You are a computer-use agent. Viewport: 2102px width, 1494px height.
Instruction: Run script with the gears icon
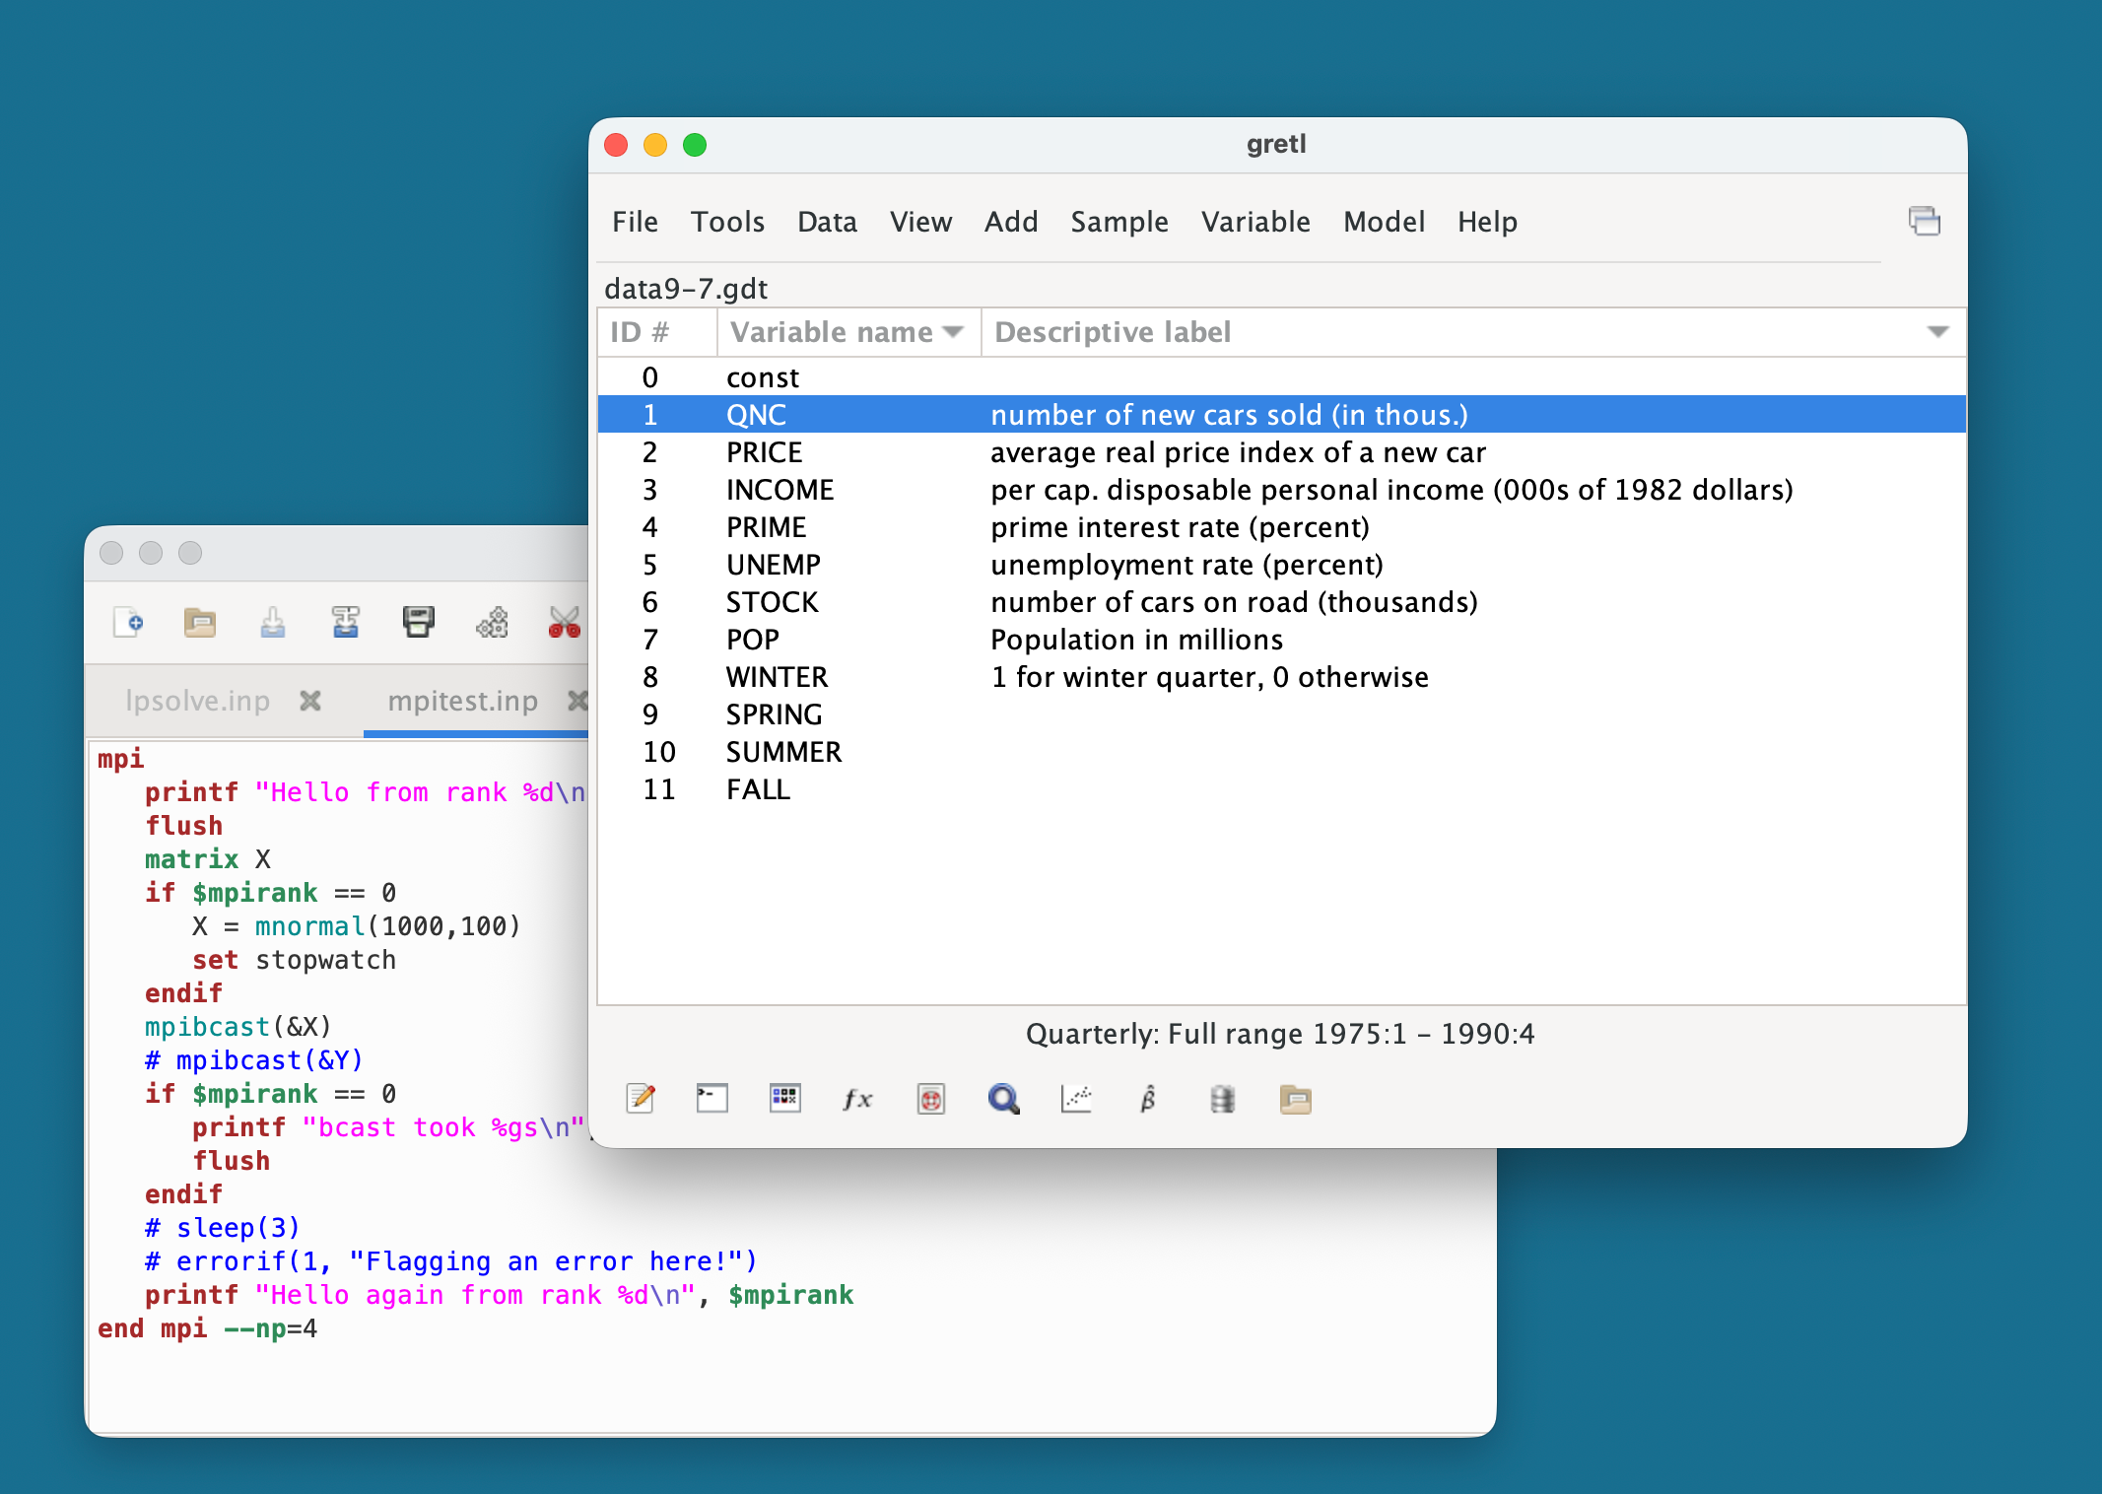tap(492, 623)
